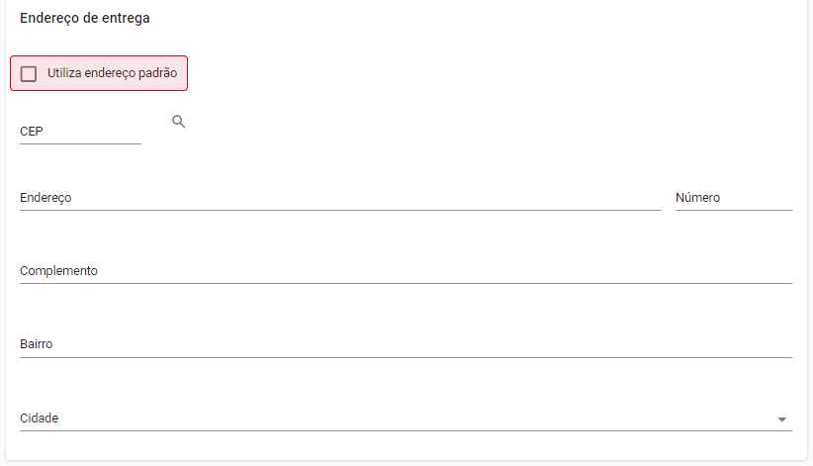The width and height of the screenshot is (813, 466).
Task: Search the CEP with the magnifier icon
Action: click(178, 122)
